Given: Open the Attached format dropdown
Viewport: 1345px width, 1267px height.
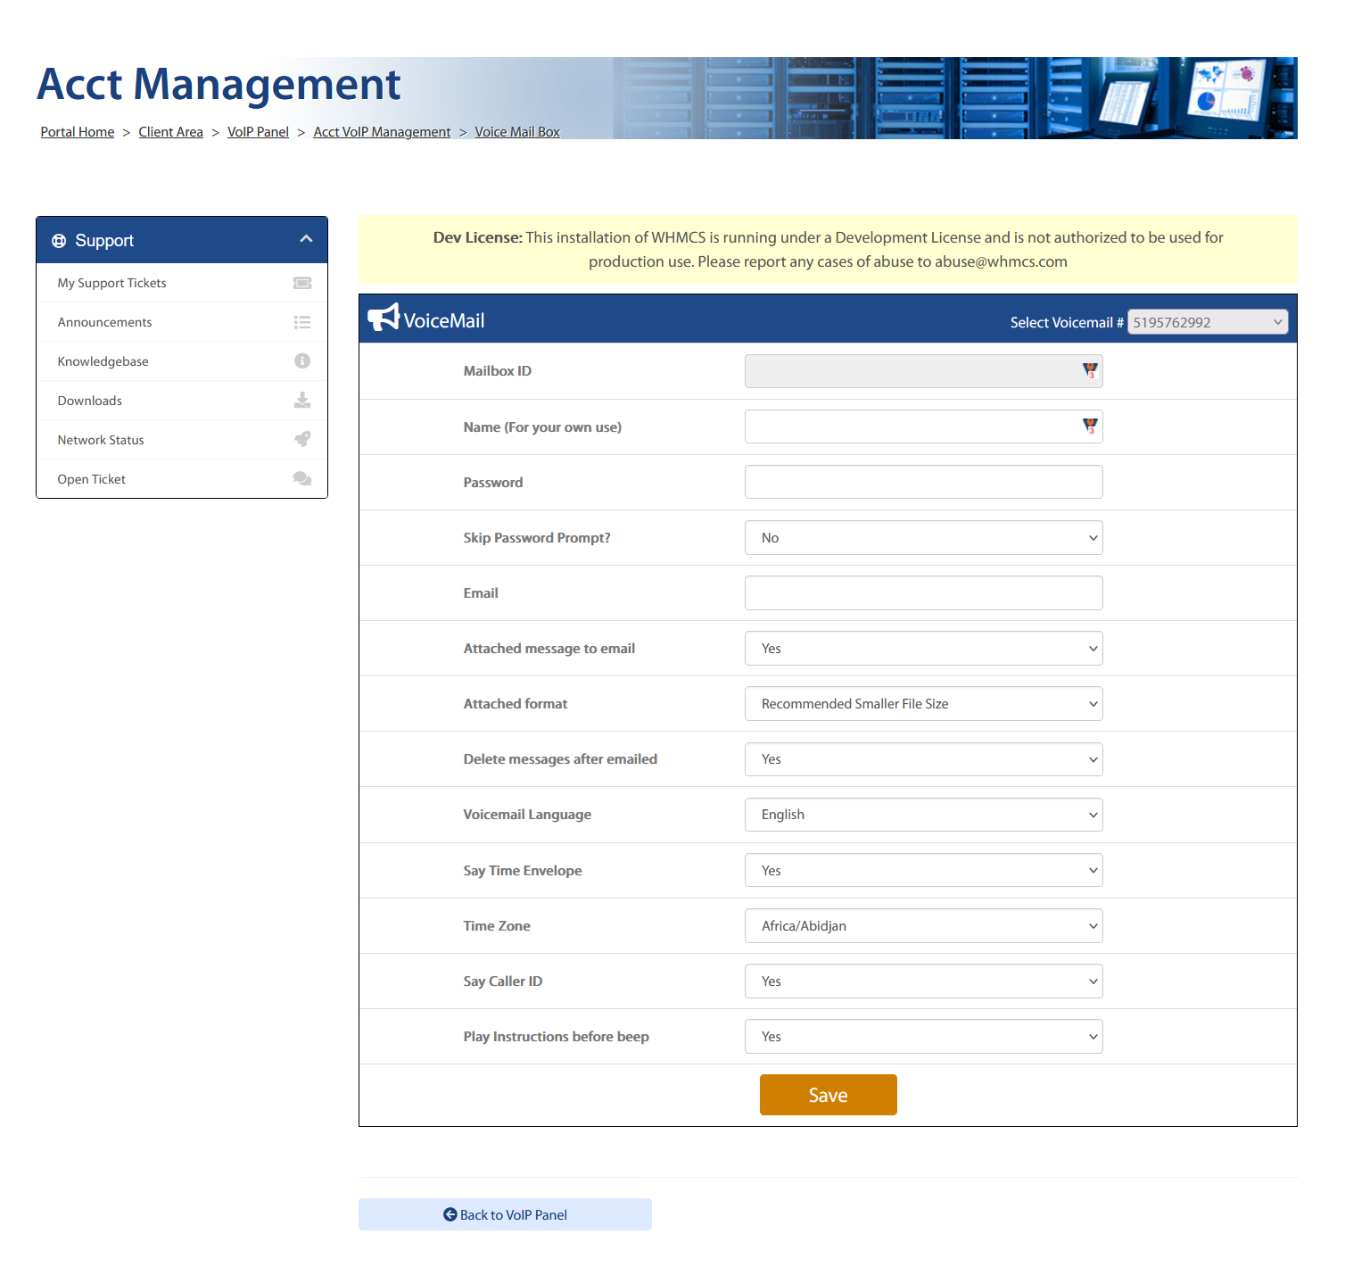Looking at the screenshot, I should point(923,704).
